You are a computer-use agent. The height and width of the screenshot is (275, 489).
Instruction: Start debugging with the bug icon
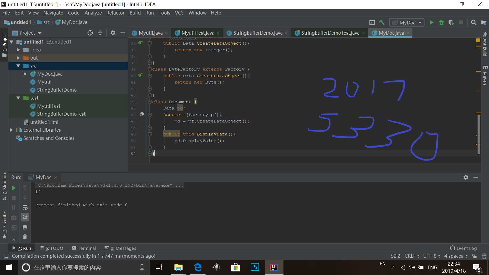click(441, 22)
